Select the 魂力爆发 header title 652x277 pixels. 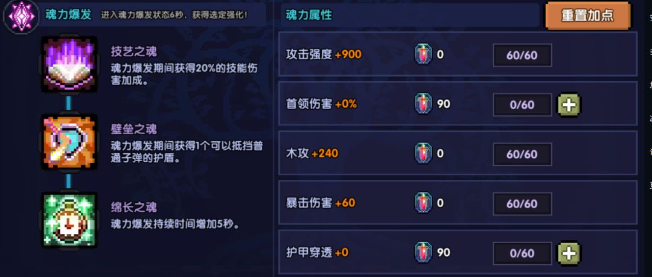(x=68, y=14)
